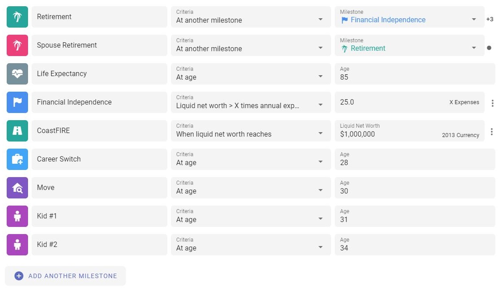Click the Career Switch briefcase icon
Screen dimensions: 502x291
click(17, 159)
